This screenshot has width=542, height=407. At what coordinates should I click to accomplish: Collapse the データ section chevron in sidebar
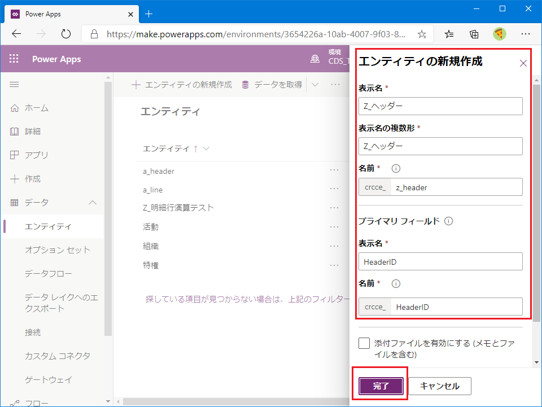pyautogui.click(x=93, y=203)
